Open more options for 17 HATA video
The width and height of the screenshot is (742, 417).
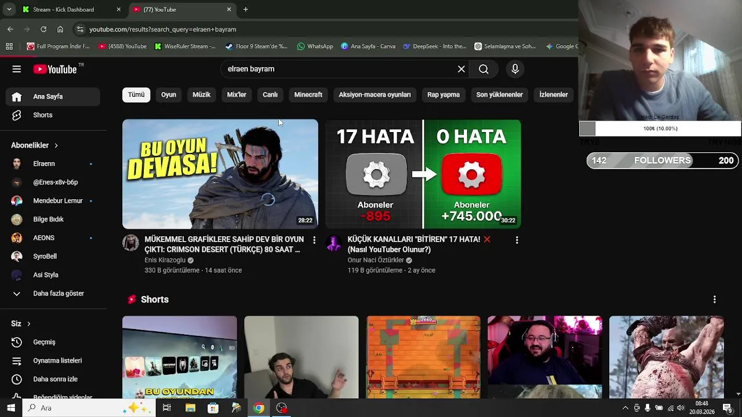click(517, 240)
